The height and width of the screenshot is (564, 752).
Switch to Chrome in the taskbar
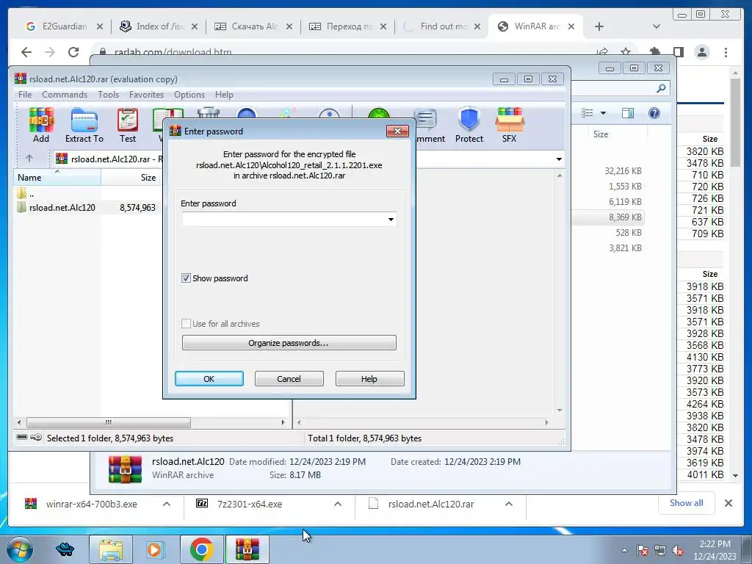click(x=201, y=549)
